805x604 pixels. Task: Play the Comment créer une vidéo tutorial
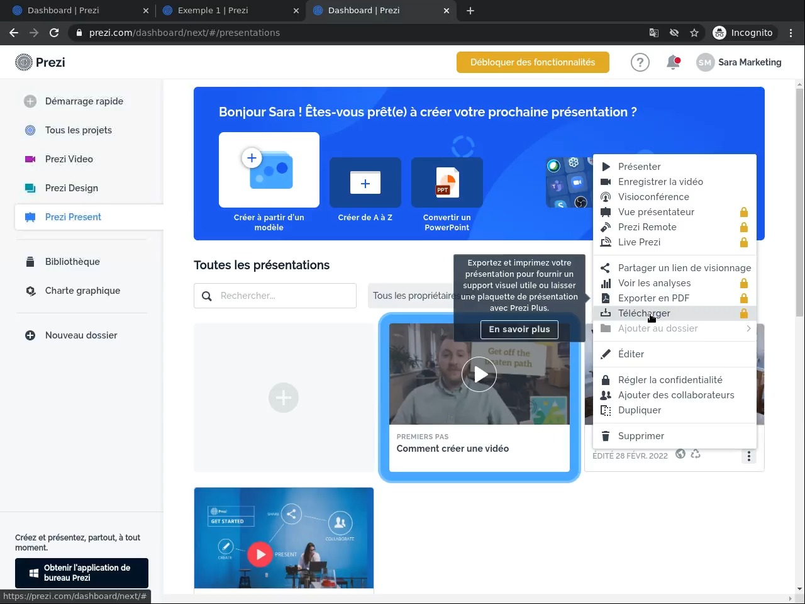(x=479, y=374)
